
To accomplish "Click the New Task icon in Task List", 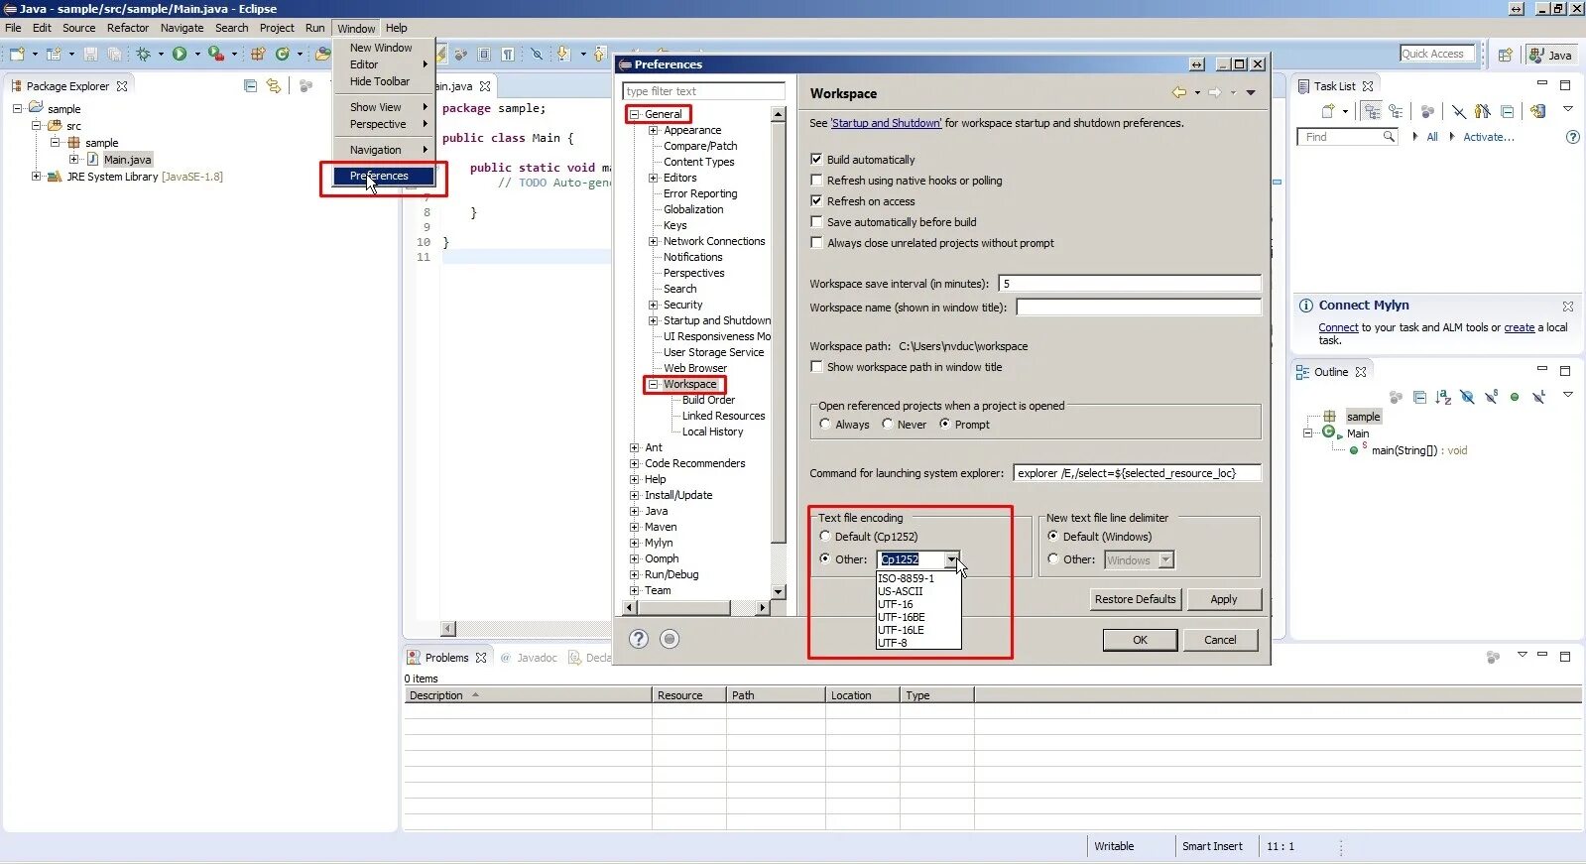I will [1327, 111].
